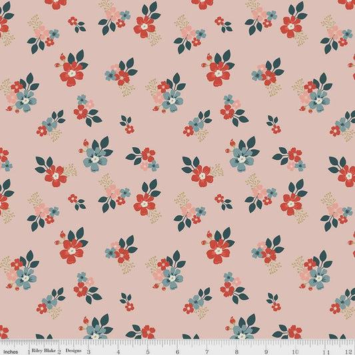This screenshot has height=355, width=355.
Task: Click the ruler number "6"
Action: point(177,352)
